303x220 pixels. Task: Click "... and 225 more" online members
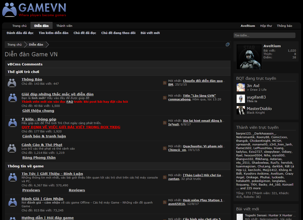coord(248,188)
